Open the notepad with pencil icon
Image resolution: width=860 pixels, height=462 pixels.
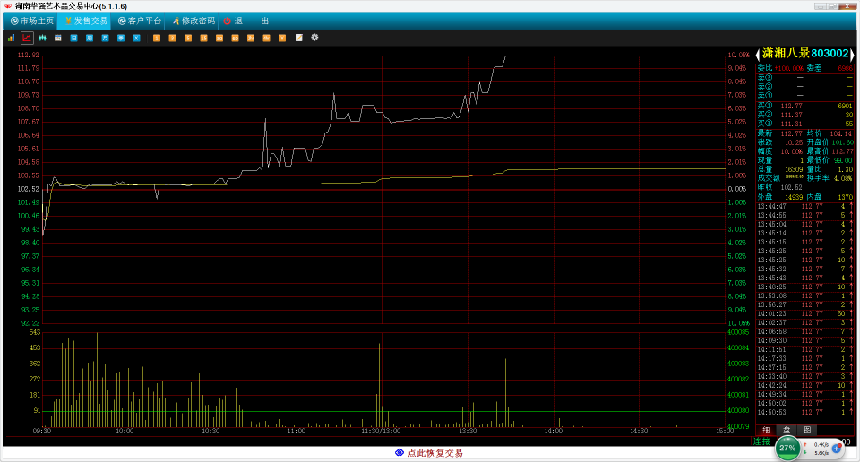tap(299, 38)
